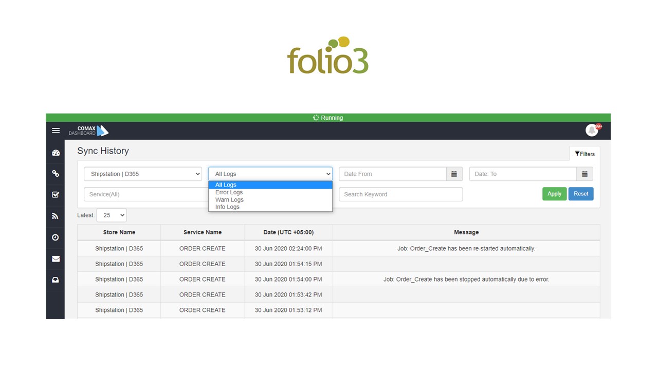
Task: Click the Reset button
Action: pos(581,194)
